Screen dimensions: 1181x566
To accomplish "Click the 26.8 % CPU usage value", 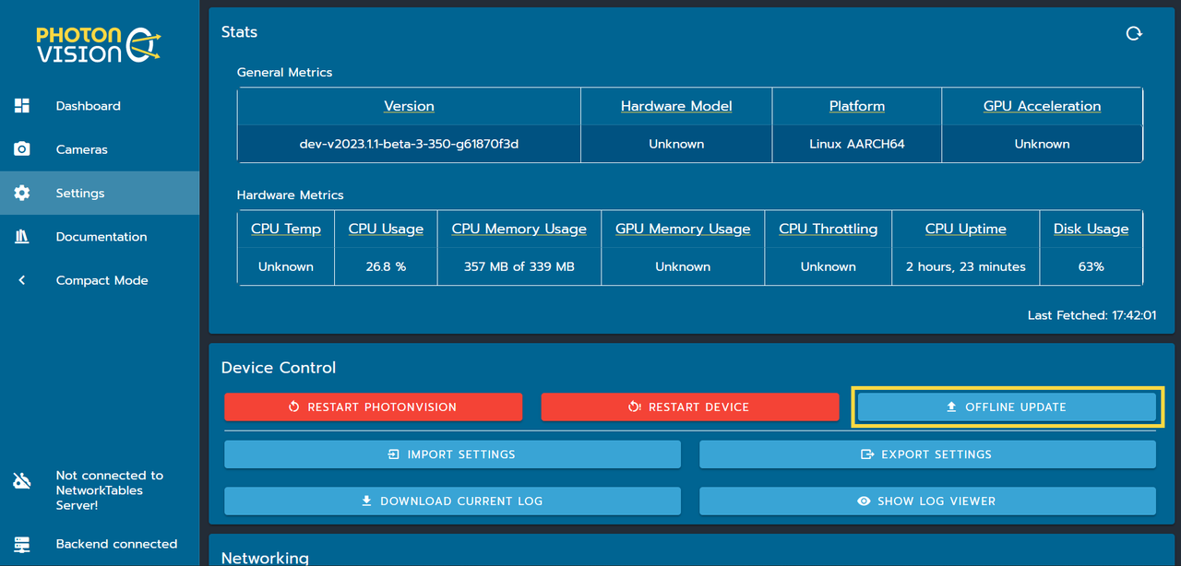I will (386, 266).
